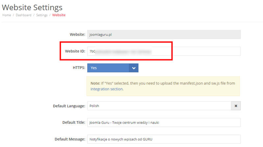Edit the Default Title input field

[x=164, y=122]
